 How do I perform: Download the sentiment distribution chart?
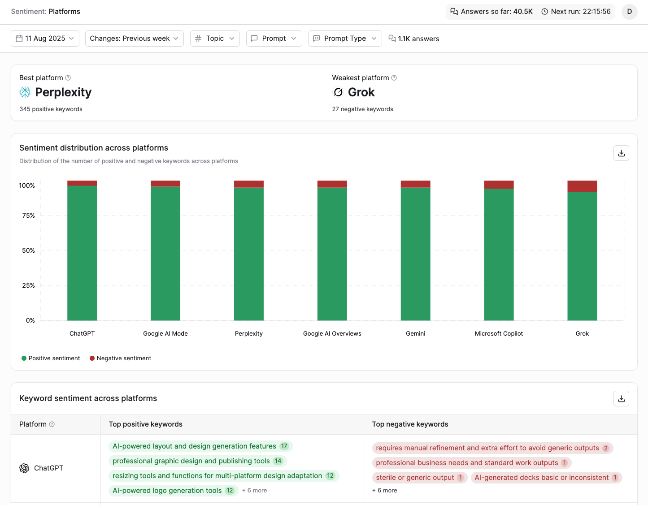tap(621, 153)
